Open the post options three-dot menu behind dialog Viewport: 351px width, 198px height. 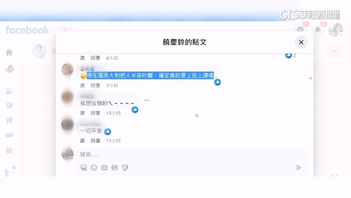point(334,51)
